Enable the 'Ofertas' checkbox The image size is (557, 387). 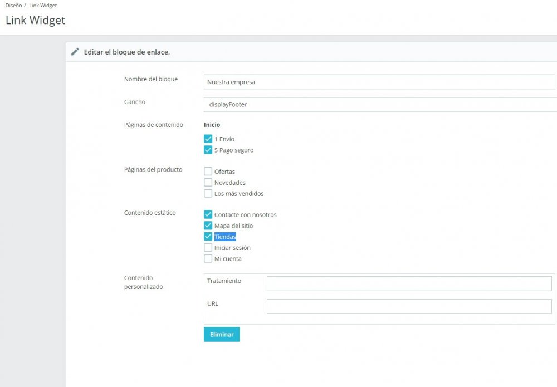pos(208,172)
